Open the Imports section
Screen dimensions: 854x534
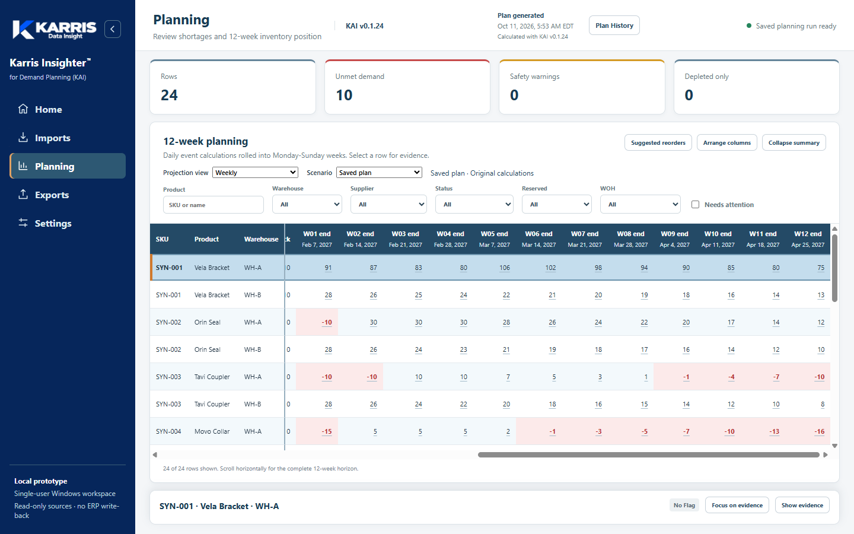(x=68, y=138)
